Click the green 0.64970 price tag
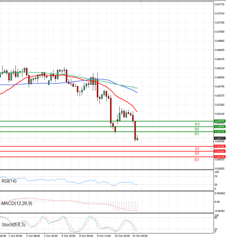The height and width of the screenshot is (239, 226). click(220, 121)
